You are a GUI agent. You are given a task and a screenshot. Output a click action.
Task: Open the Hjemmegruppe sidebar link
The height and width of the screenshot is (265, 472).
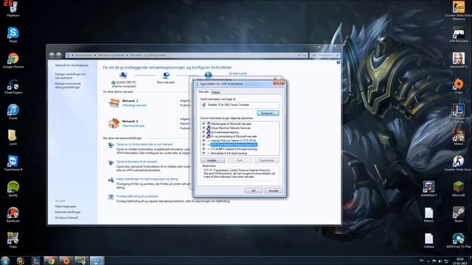point(66,206)
